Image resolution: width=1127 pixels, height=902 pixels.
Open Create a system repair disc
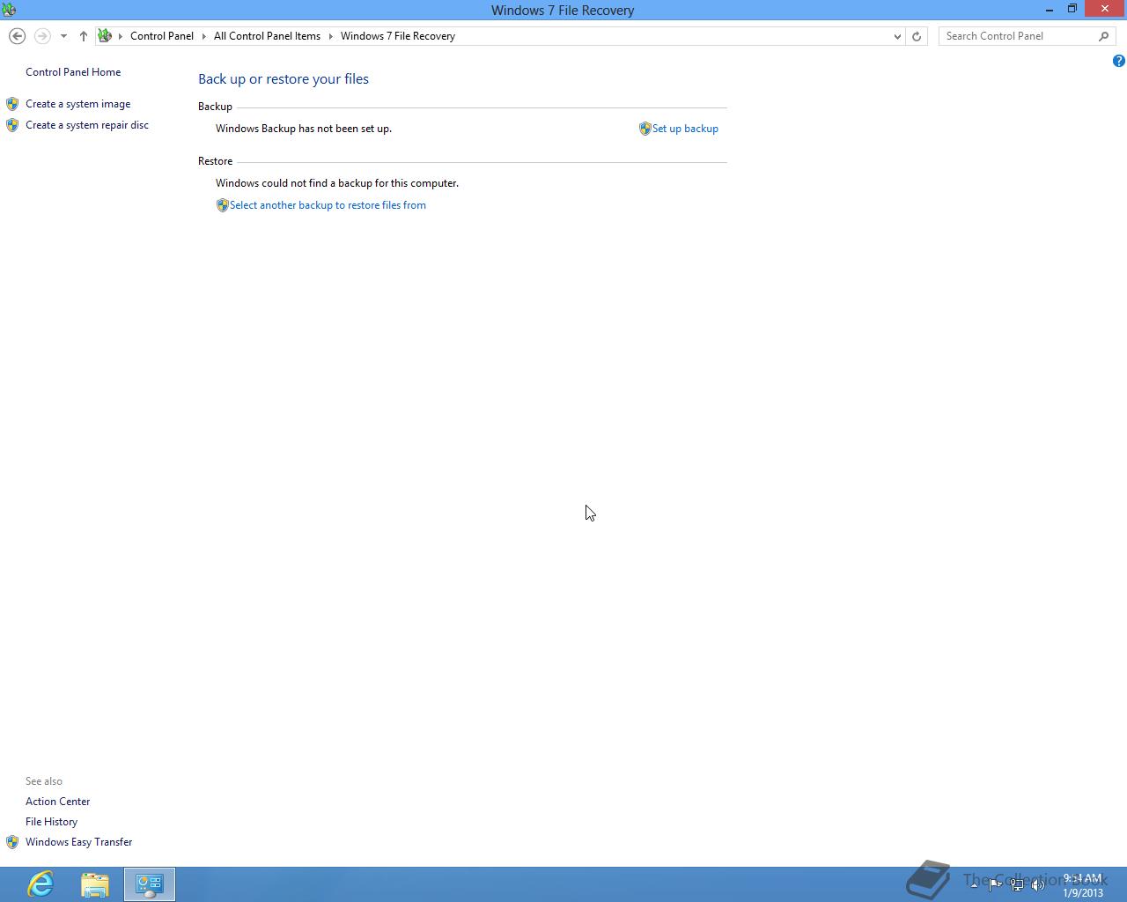(87, 125)
